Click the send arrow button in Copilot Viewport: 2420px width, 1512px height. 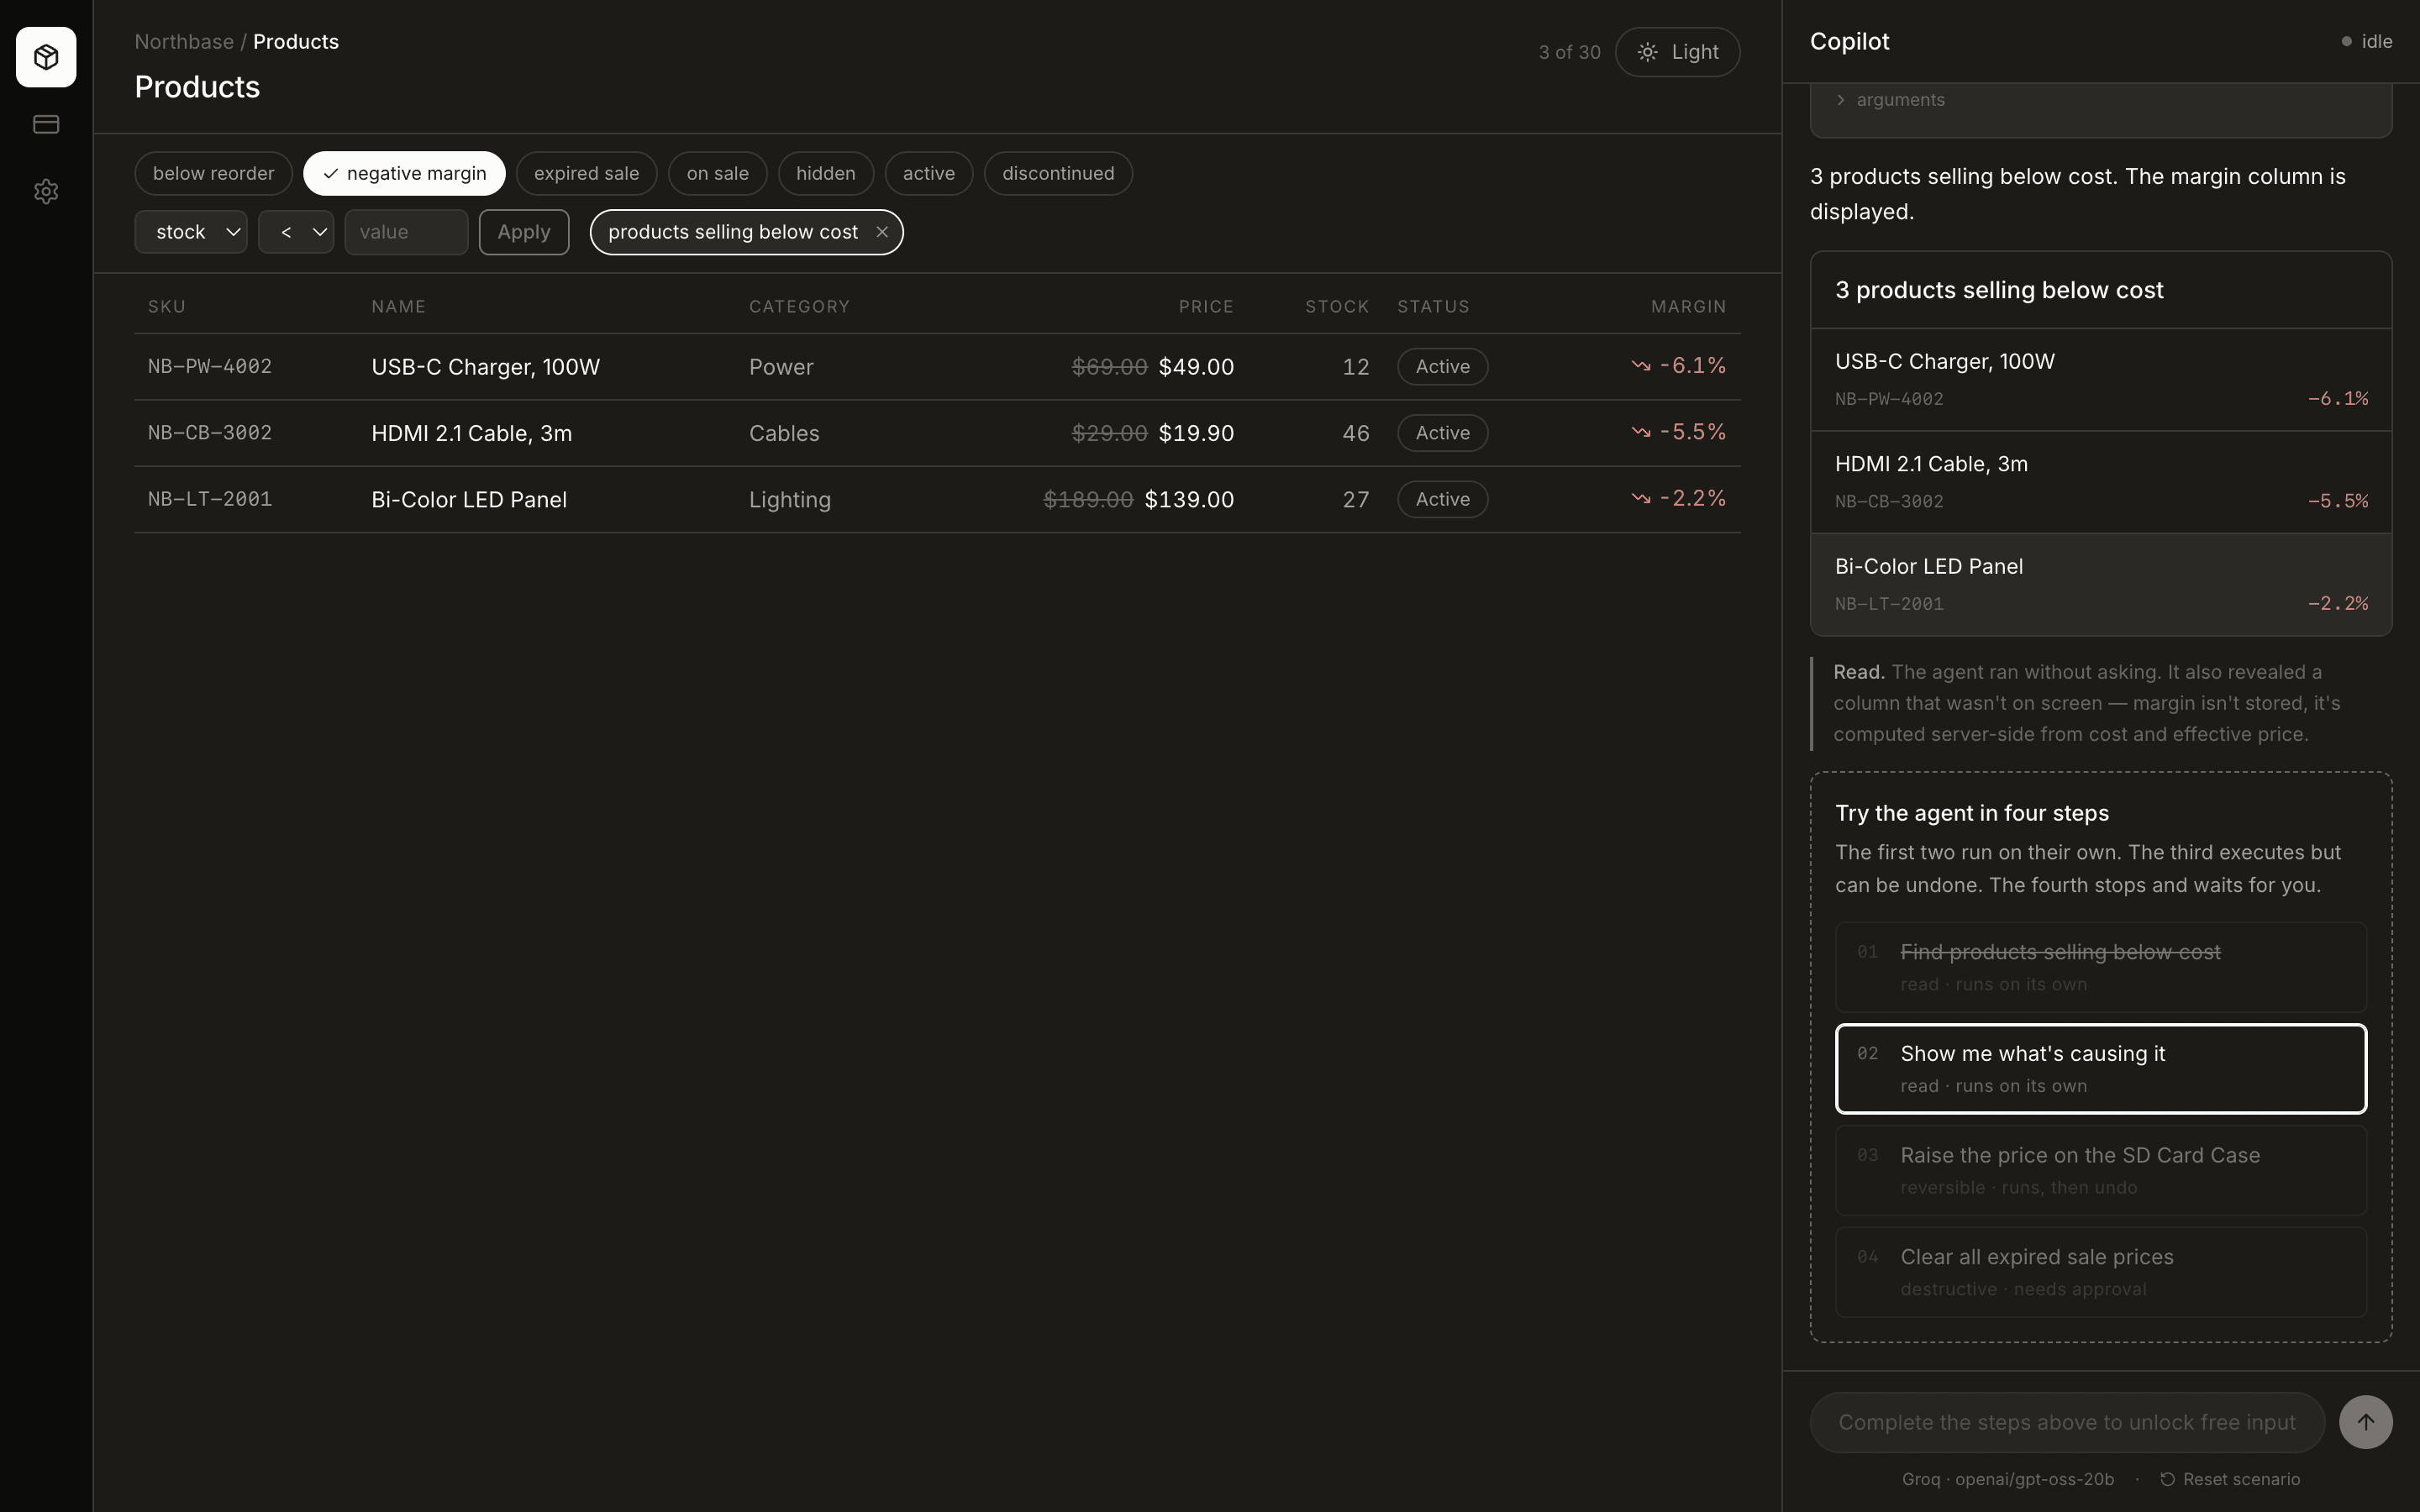click(x=2365, y=1422)
